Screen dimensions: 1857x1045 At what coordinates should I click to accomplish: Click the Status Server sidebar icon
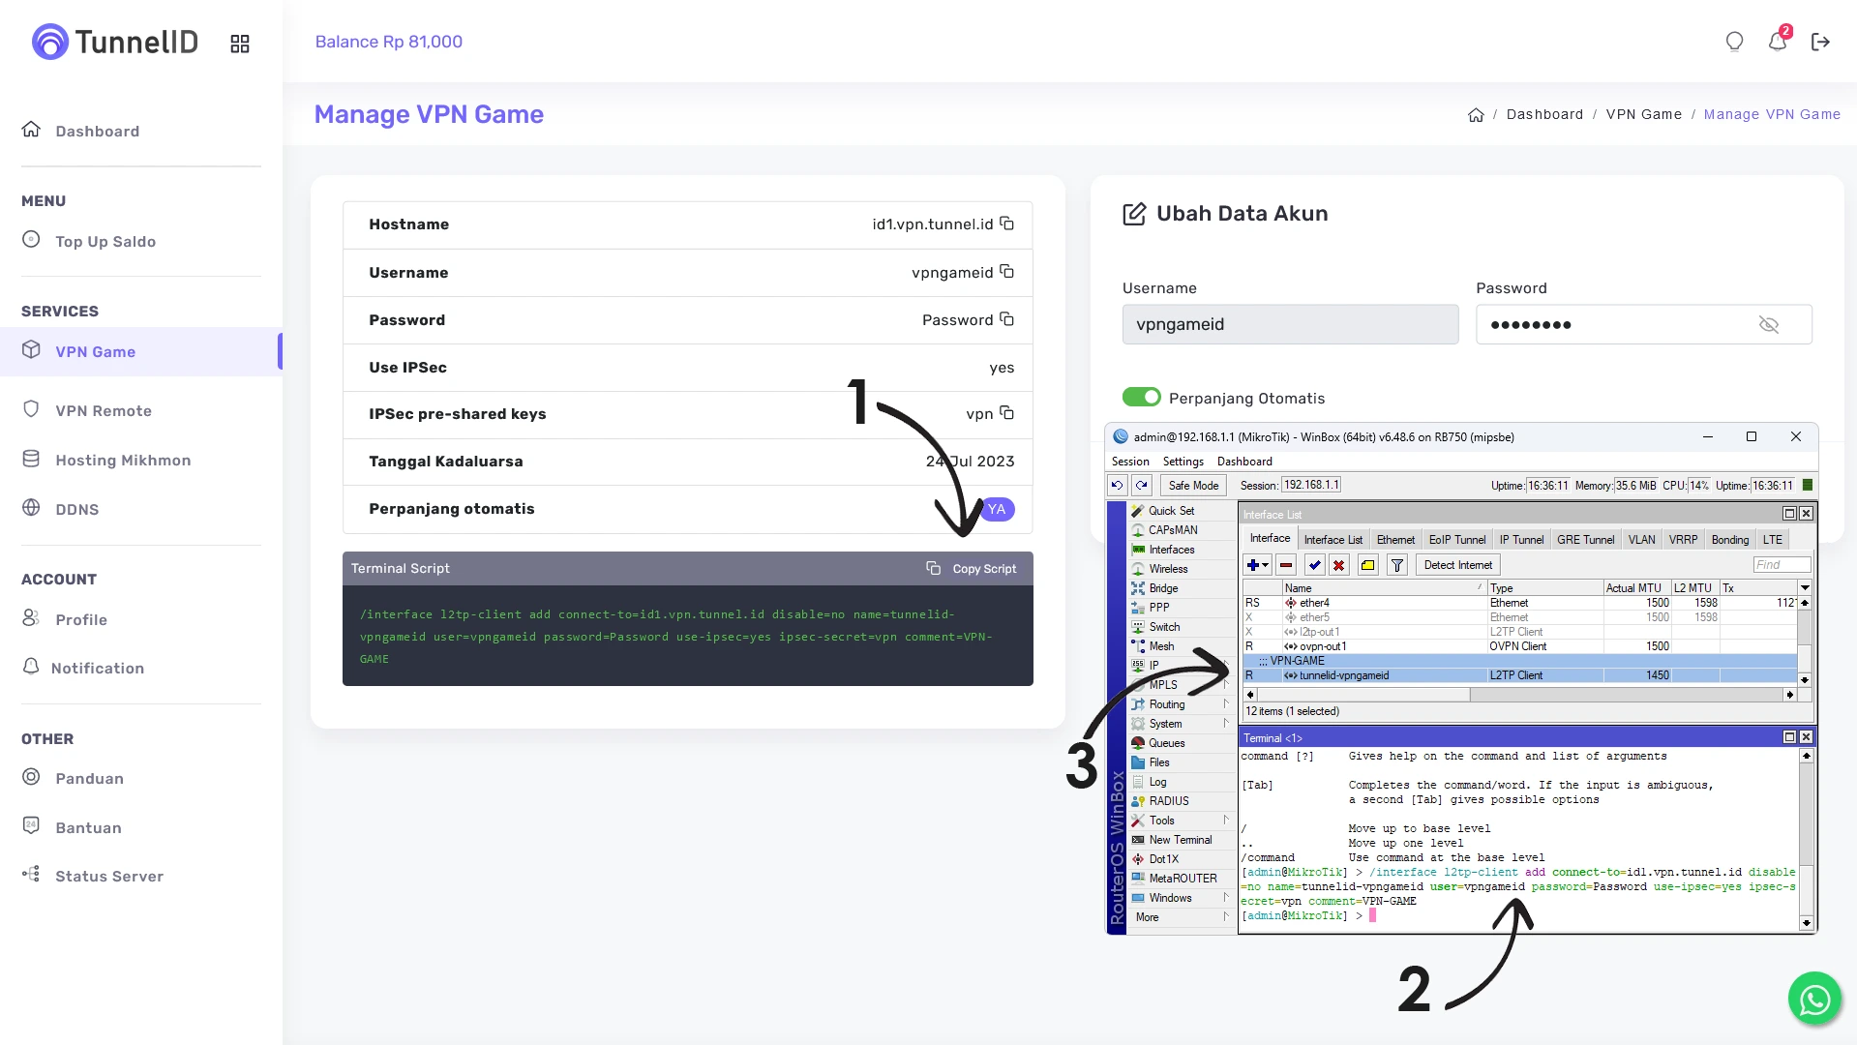[31, 875]
